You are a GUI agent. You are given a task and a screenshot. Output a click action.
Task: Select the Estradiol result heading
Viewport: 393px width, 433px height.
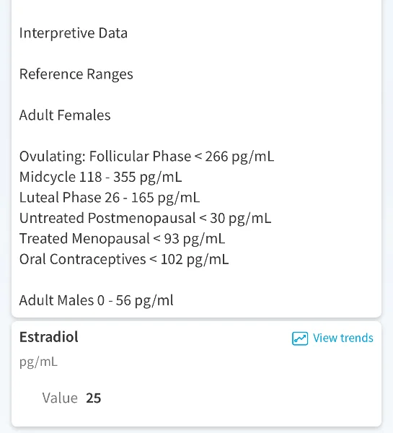click(49, 337)
